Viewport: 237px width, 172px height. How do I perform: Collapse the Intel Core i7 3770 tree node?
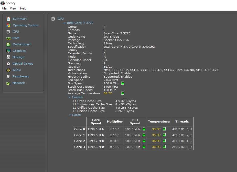click(x=64, y=23)
